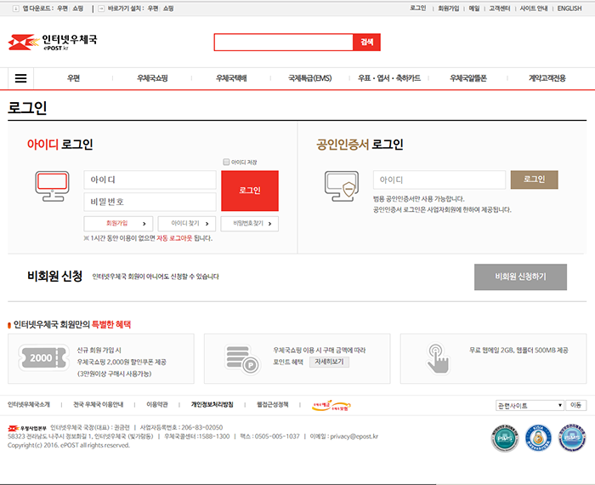Open the 관련사이트 dropdown
Image resolution: width=595 pixels, height=485 pixels.
coord(530,406)
